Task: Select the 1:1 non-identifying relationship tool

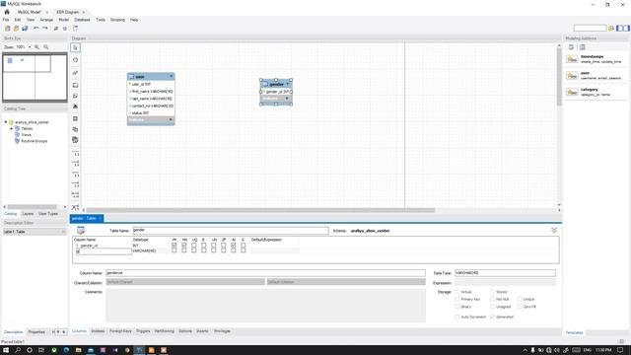Action: pos(75,154)
